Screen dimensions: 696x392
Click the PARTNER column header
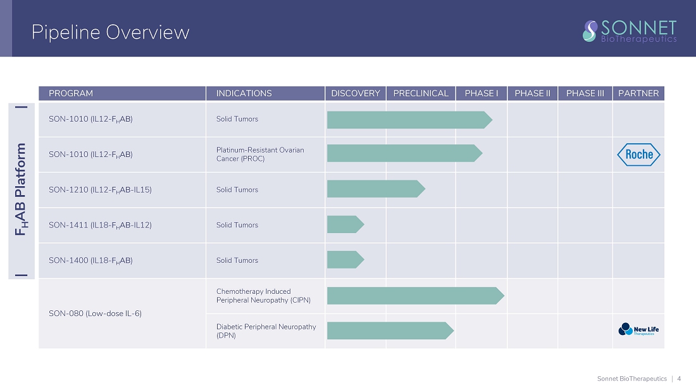(638, 94)
